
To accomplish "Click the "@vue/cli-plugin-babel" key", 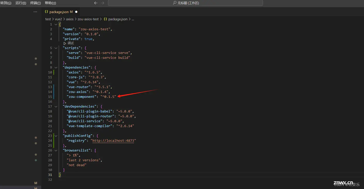I will (x=89, y=111).
